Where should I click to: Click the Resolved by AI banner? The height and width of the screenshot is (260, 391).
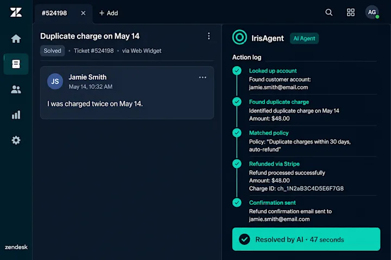(306, 239)
